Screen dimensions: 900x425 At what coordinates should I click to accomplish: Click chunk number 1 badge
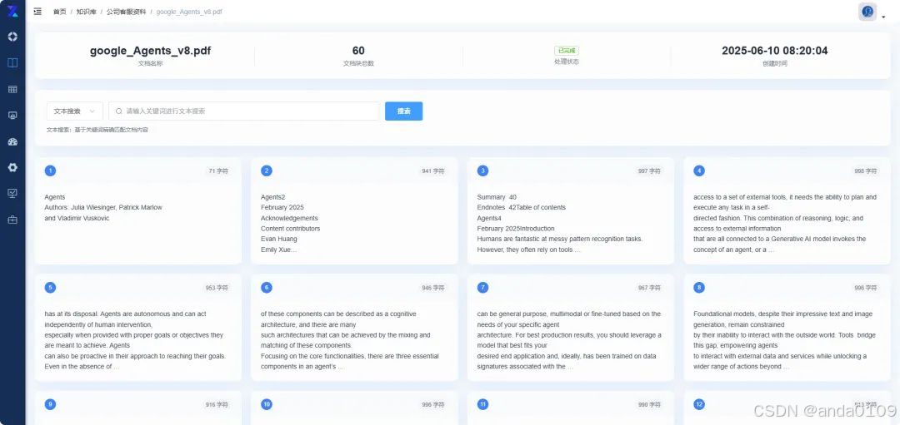(x=51, y=170)
